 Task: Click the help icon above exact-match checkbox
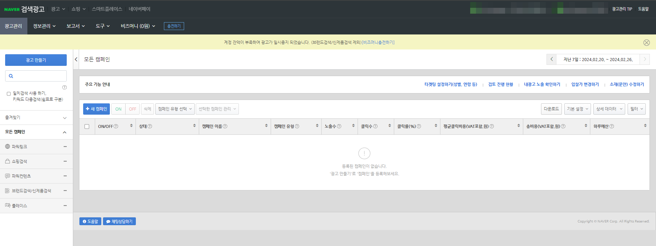tap(64, 87)
